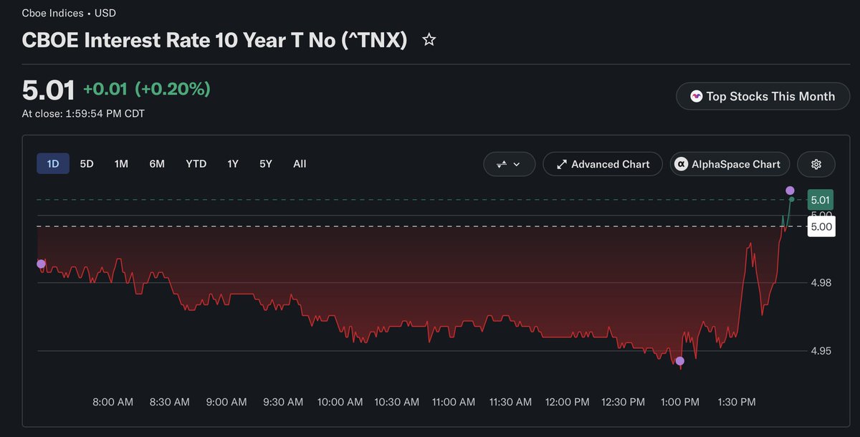The width and height of the screenshot is (860, 437).
Task: Click the Cboe Indices • USD text
Action: tap(69, 13)
